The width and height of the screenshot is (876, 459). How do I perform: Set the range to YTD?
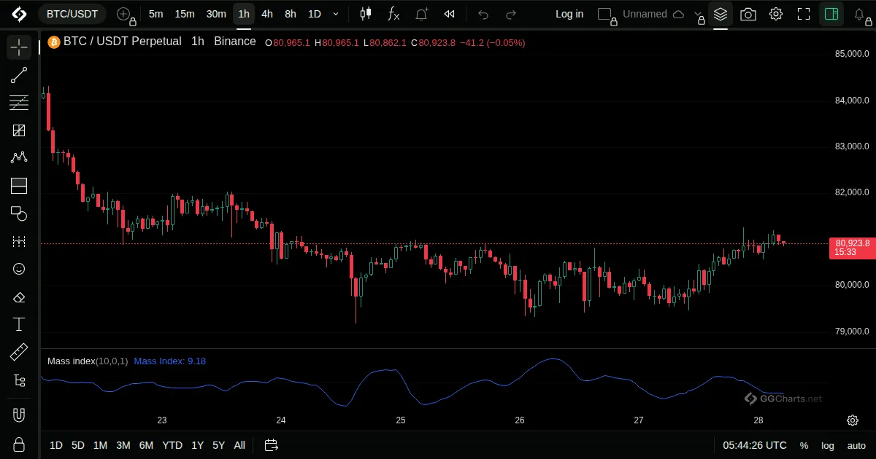point(172,445)
